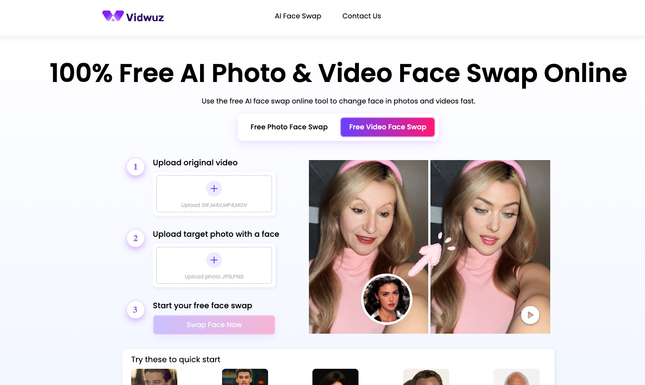Play the face swap demo video
Viewport: 645px width, 385px height.
pos(530,315)
